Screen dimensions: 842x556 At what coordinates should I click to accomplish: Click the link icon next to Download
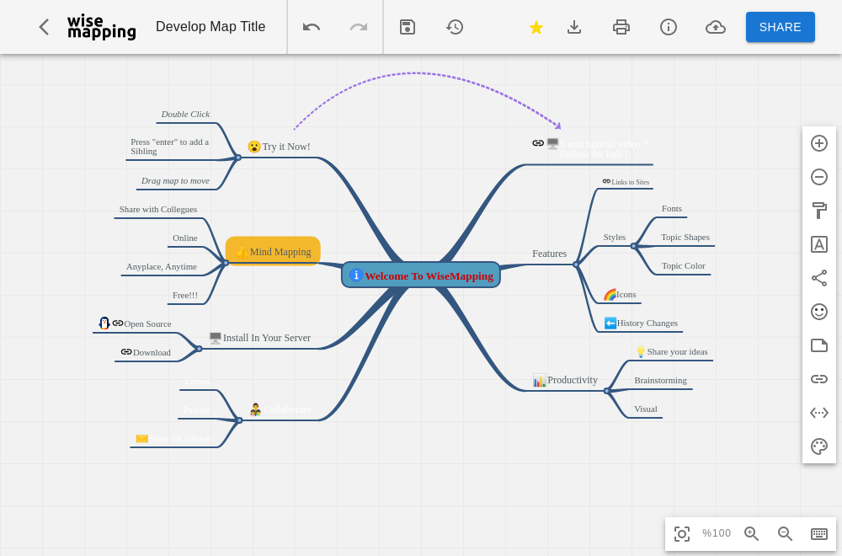[126, 352]
